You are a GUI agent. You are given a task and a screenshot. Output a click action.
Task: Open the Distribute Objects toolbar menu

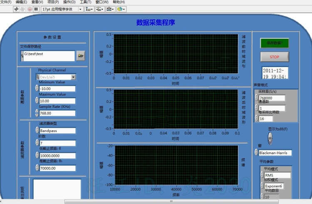[100, 9]
